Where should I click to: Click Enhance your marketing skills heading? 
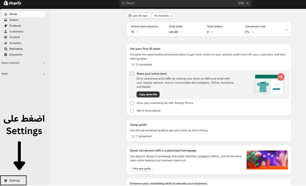tap(168, 184)
